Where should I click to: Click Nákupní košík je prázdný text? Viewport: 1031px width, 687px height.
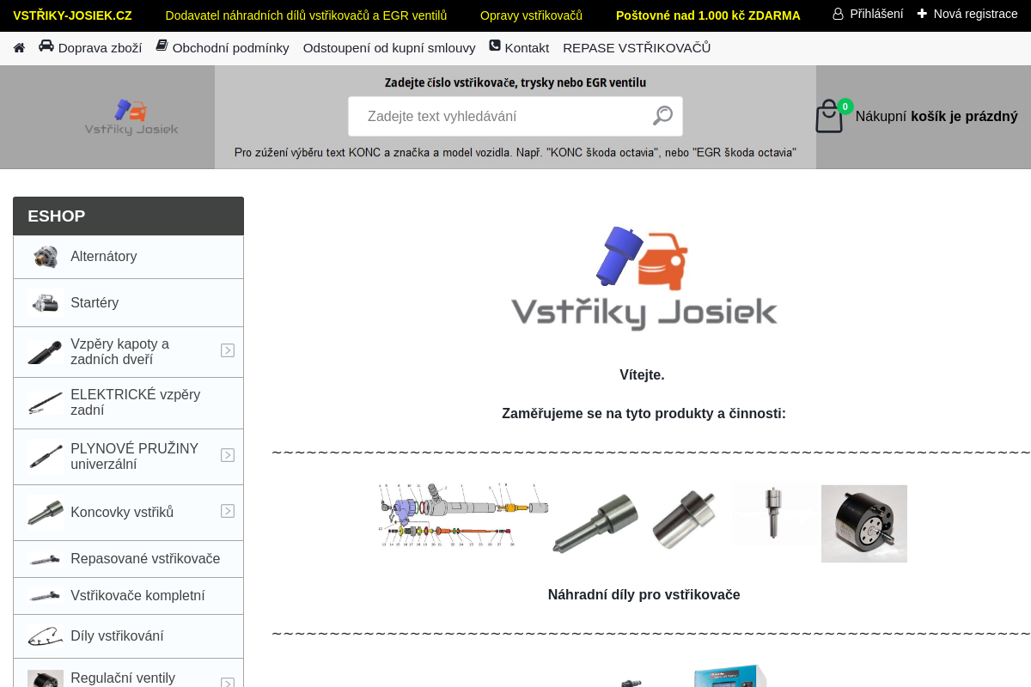[936, 116]
